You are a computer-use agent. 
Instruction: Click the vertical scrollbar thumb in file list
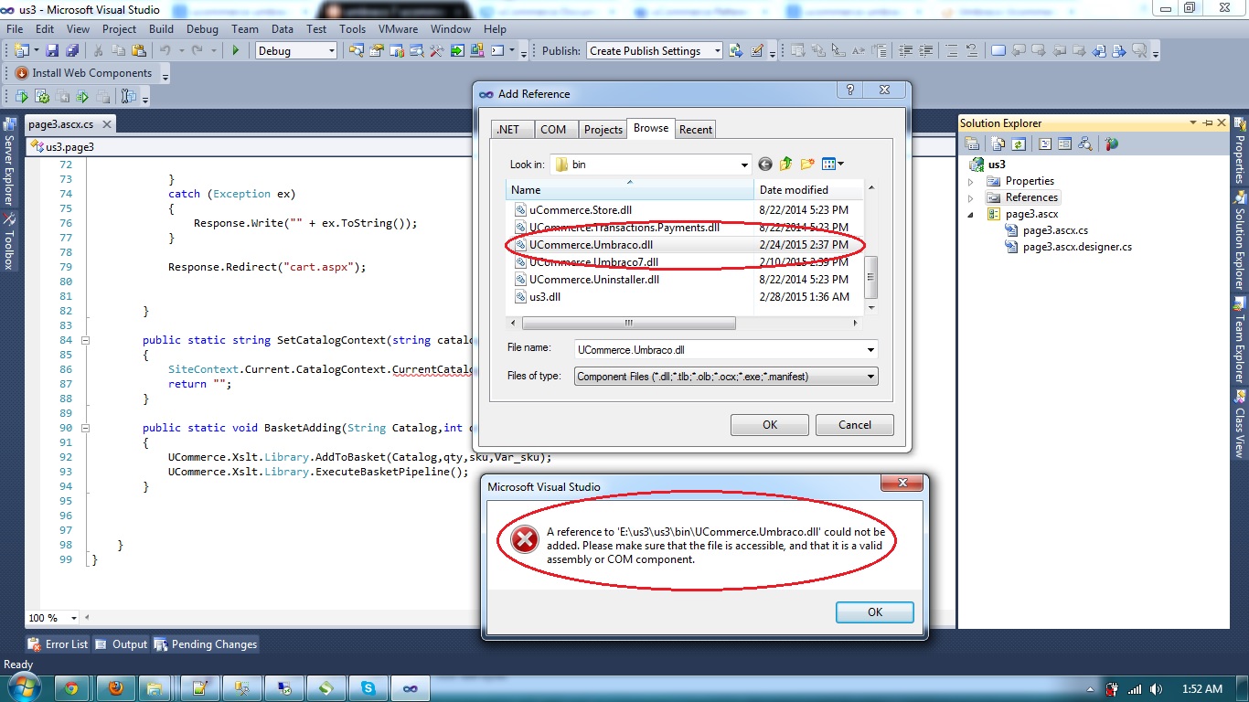(x=871, y=278)
